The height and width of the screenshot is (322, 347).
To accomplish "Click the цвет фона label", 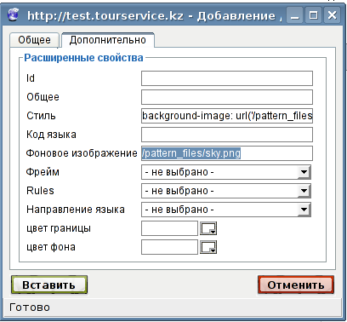I will pyautogui.click(x=51, y=247).
